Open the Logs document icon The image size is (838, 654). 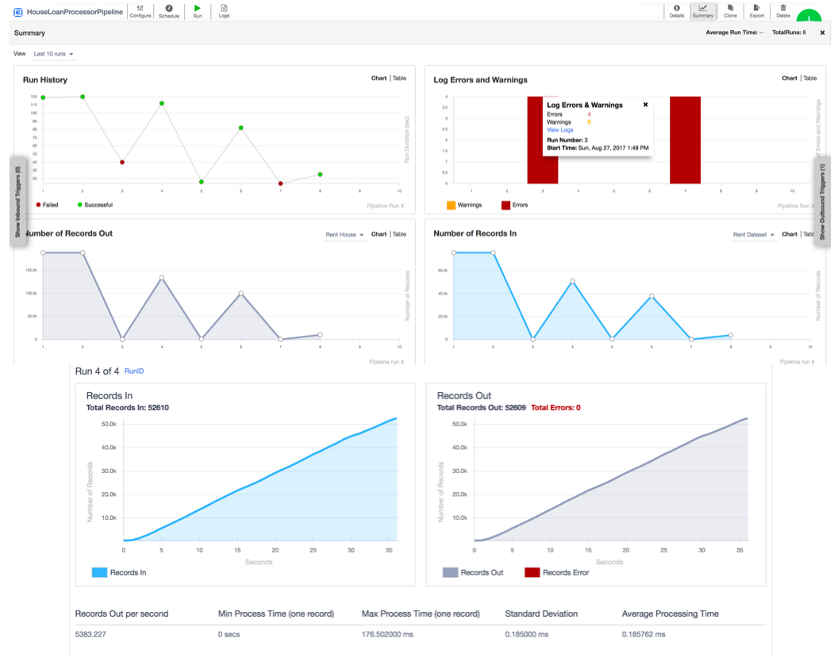pos(224,10)
